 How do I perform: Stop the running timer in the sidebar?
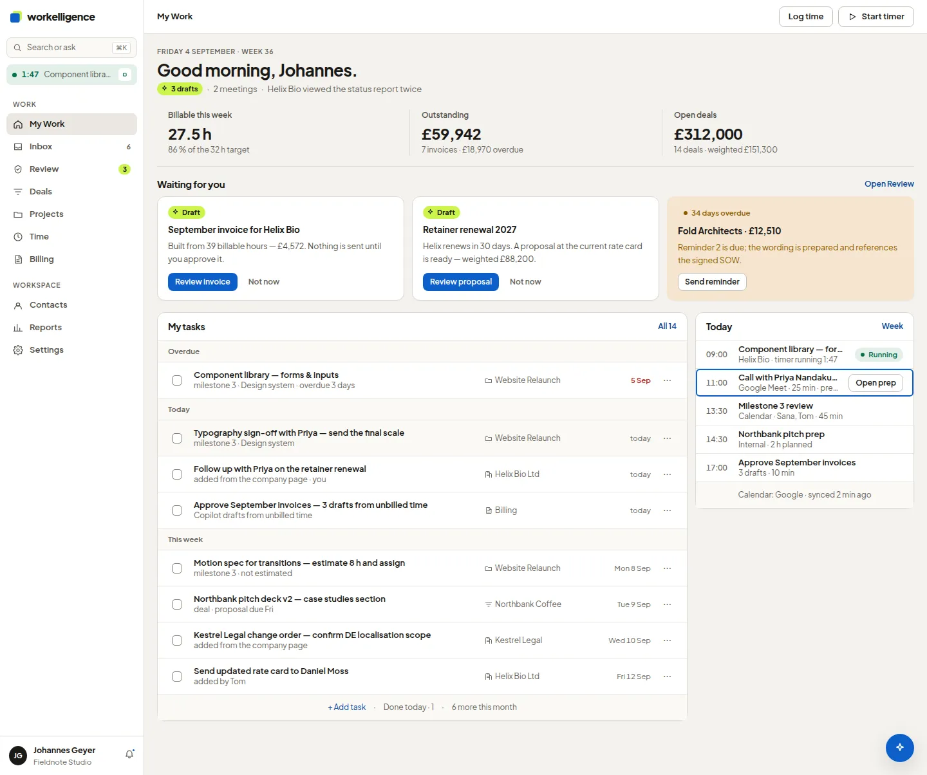(x=125, y=75)
